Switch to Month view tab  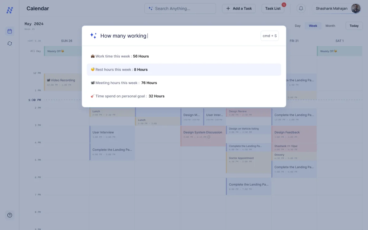tap(330, 26)
